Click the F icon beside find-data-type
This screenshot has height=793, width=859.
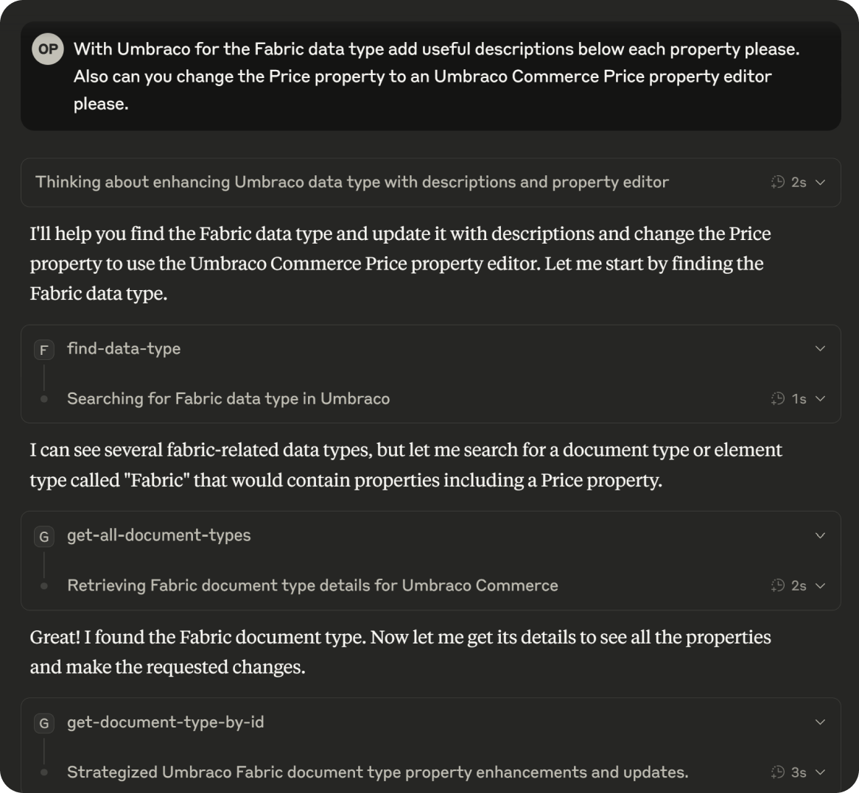43,350
